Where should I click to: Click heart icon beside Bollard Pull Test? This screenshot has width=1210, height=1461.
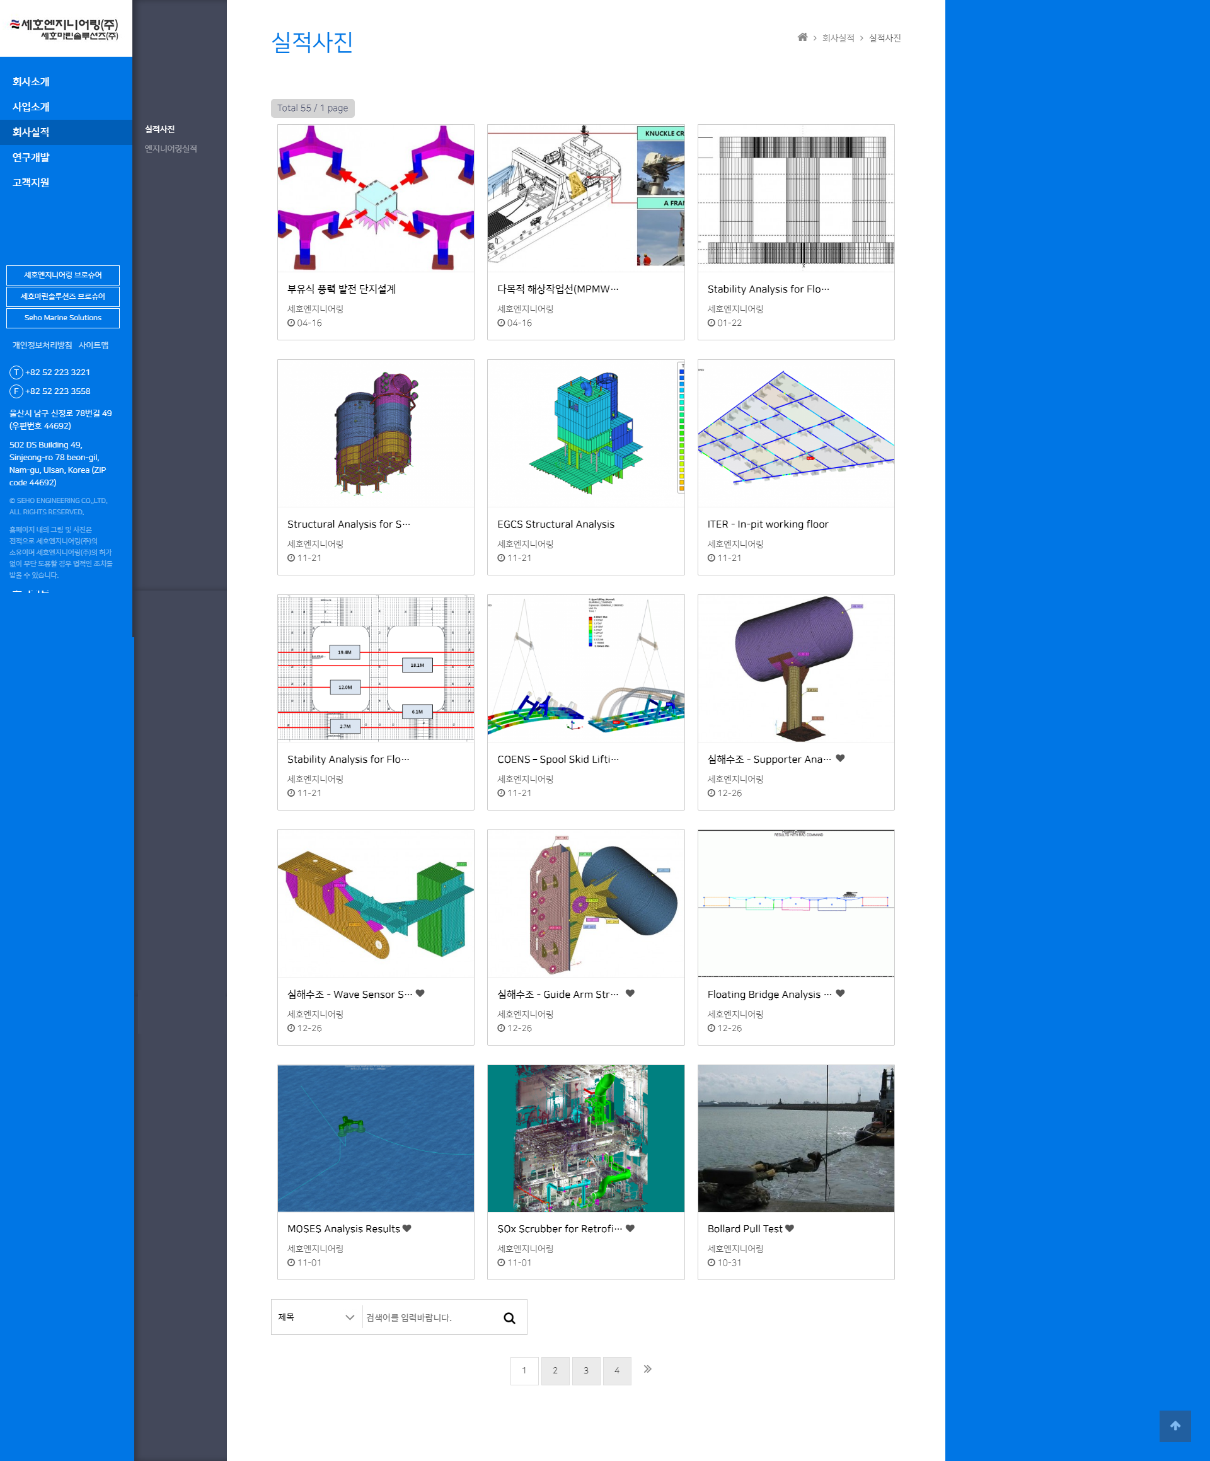pyautogui.click(x=789, y=1228)
